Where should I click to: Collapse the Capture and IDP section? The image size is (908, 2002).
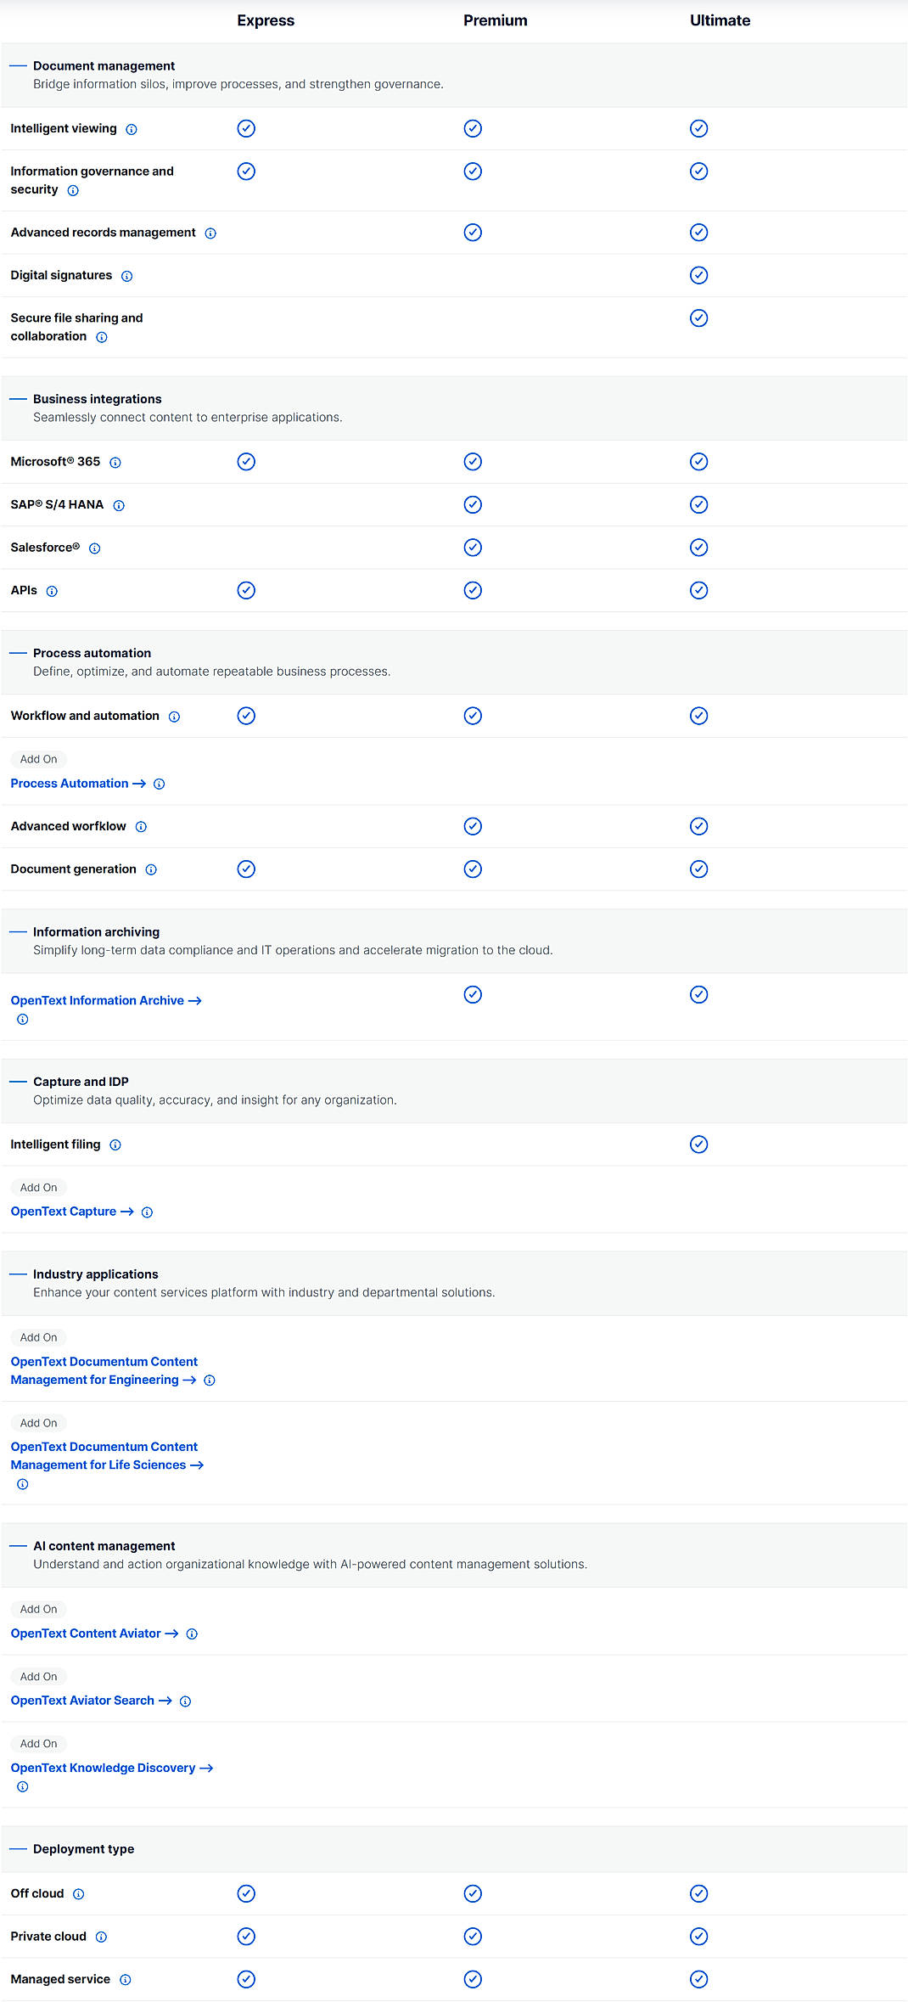18,1082
